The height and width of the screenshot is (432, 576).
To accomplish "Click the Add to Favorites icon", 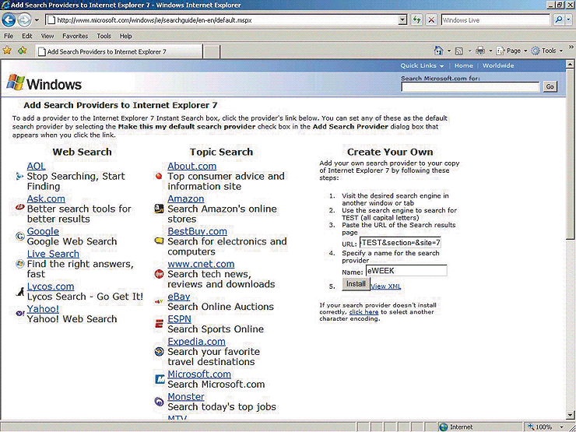I will click(23, 51).
